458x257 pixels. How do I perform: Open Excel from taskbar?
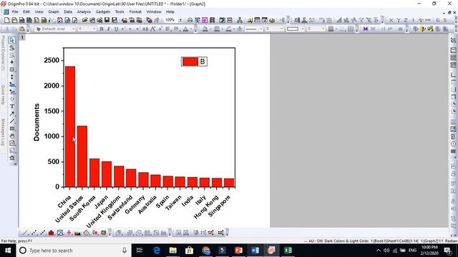tap(288, 251)
